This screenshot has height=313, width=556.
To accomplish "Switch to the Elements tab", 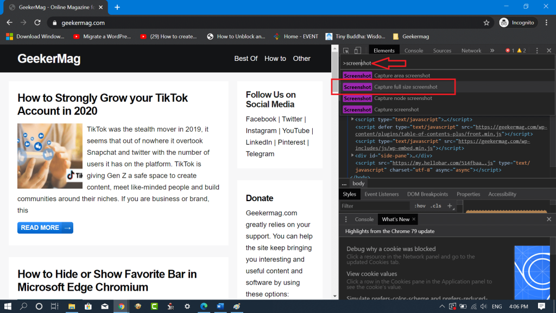I will (384, 51).
